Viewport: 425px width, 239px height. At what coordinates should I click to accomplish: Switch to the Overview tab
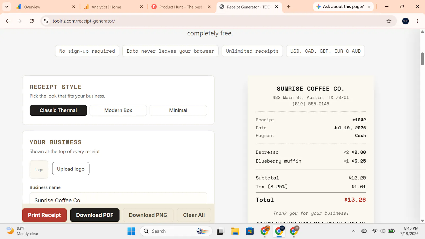pos(45,7)
